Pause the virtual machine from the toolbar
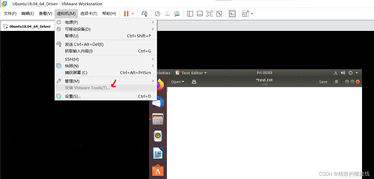 point(126,14)
